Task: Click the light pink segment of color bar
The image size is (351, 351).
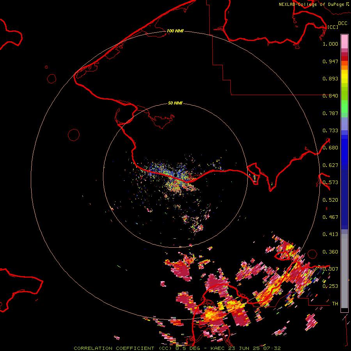Action: click(344, 42)
